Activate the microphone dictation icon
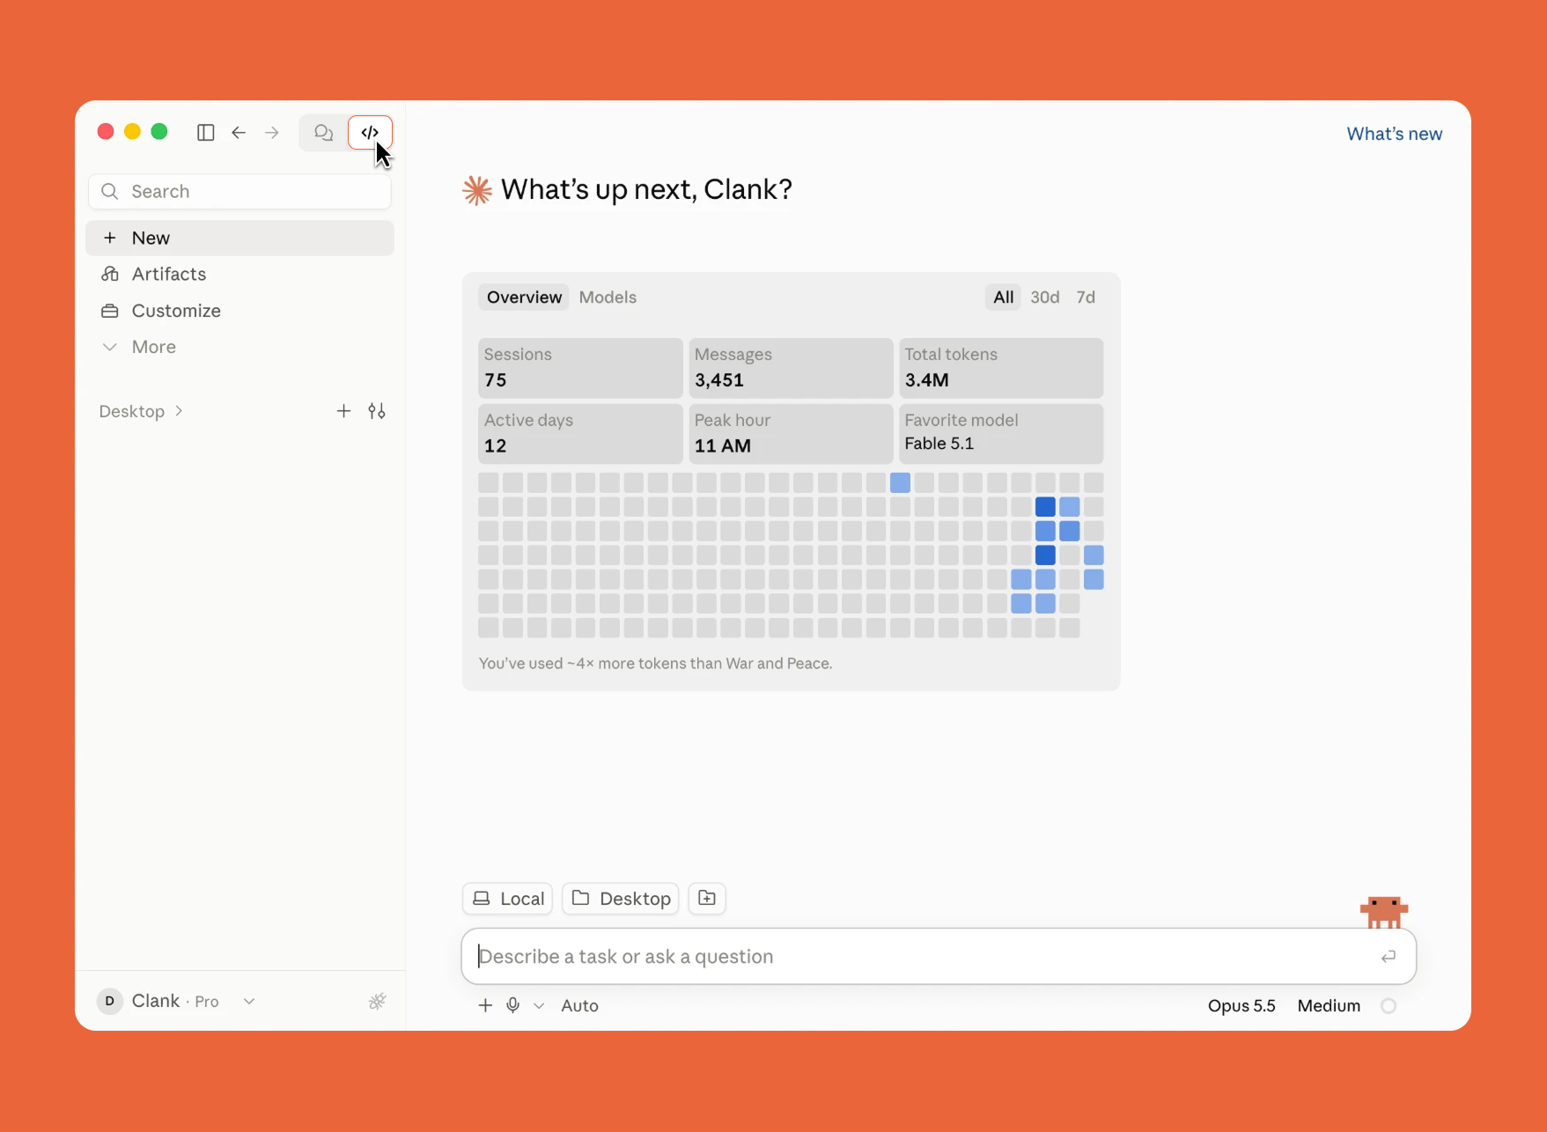Viewport: 1547px width, 1132px height. 513,1005
